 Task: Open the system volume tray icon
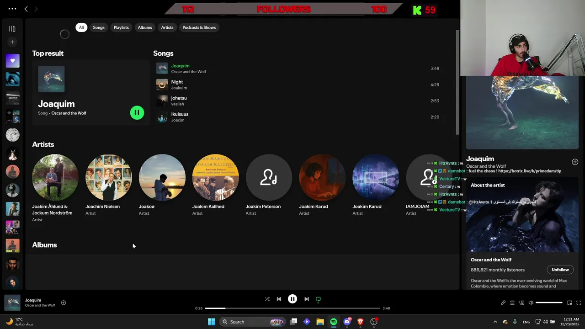click(546, 322)
